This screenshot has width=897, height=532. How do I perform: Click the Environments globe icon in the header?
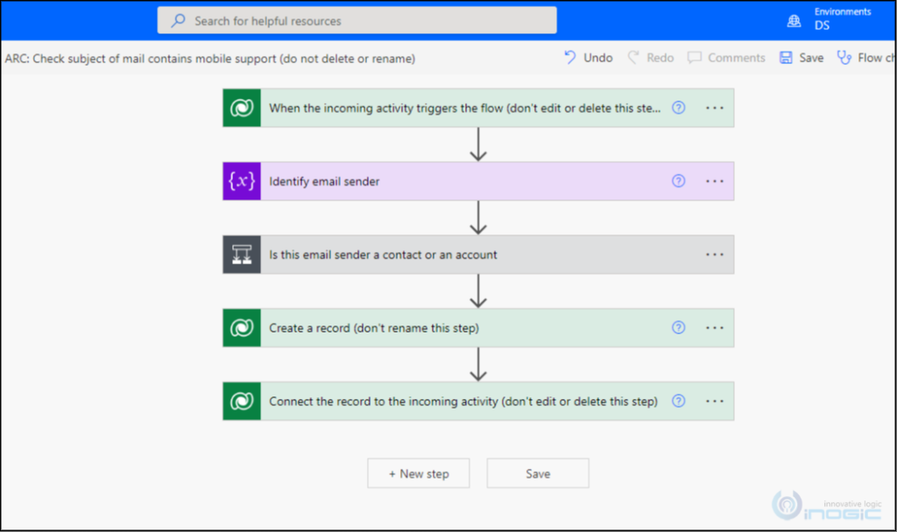point(793,19)
